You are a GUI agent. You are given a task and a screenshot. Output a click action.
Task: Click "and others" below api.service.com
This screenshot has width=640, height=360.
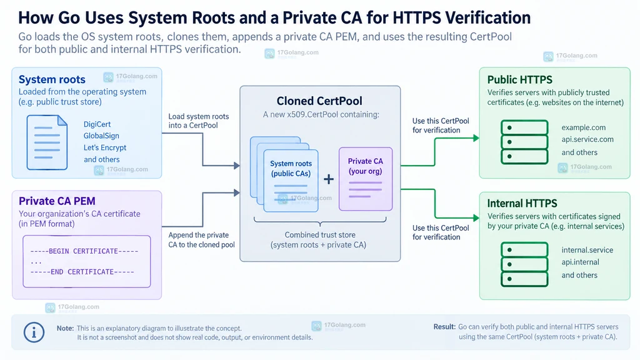579,152
